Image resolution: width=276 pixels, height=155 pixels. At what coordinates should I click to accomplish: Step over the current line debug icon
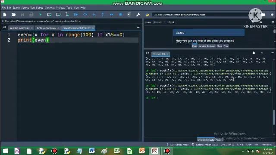click(85, 15)
